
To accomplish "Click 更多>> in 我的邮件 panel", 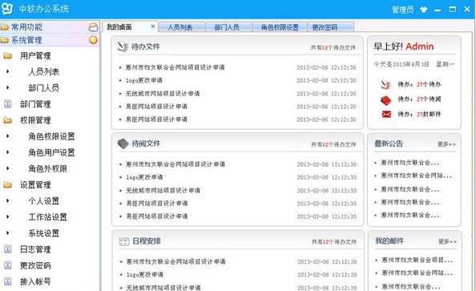I will (x=447, y=241).
